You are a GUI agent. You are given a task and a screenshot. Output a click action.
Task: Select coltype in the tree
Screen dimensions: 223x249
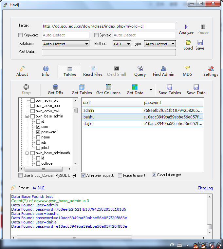pyautogui.click(x=47, y=163)
